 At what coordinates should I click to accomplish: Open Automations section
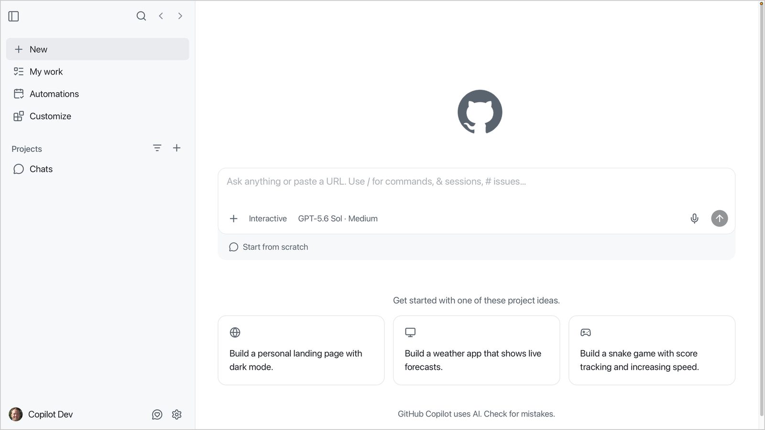point(98,94)
